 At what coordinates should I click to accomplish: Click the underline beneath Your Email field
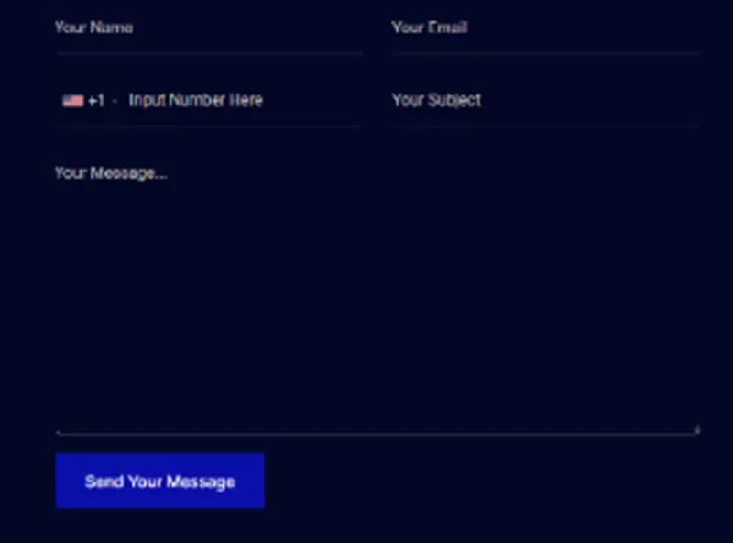(x=545, y=54)
